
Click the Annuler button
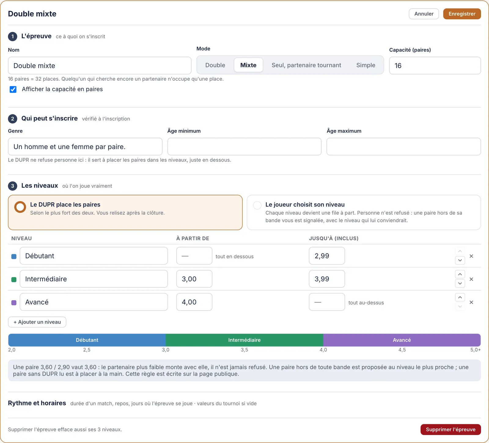(x=424, y=14)
